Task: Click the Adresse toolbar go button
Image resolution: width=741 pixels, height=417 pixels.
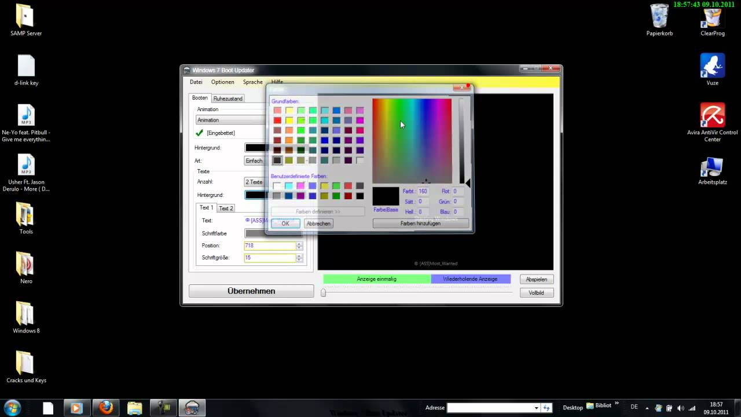Action: tap(546, 408)
